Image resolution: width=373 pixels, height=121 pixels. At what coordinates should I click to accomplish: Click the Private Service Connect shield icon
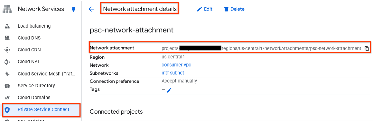pyautogui.click(x=7, y=110)
